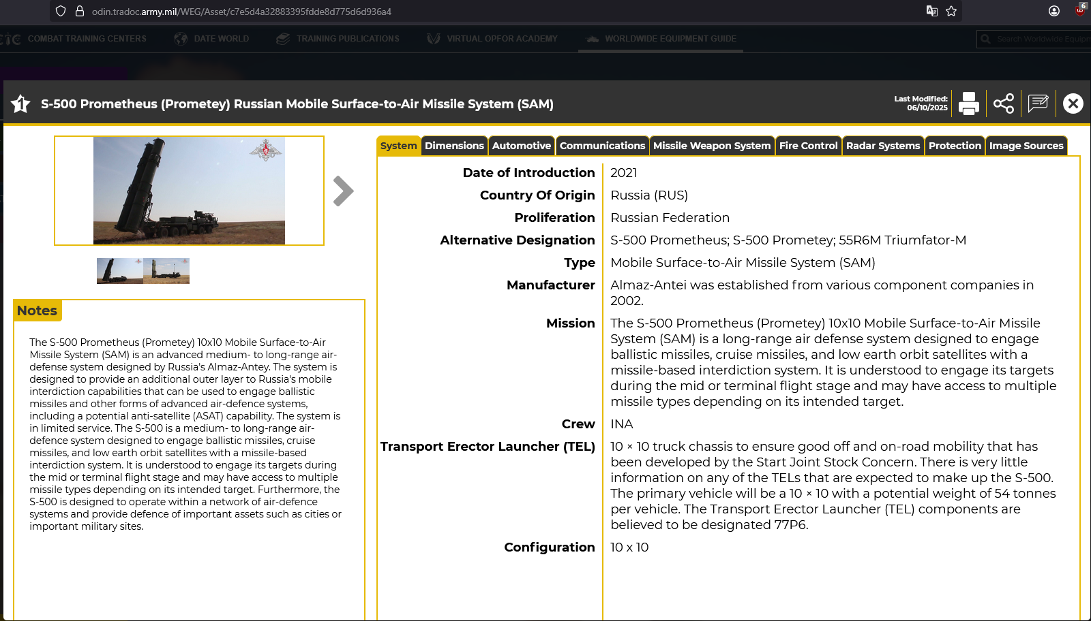Open the Radar Systems tab
Viewport: 1091px width, 621px height.
tap(883, 146)
